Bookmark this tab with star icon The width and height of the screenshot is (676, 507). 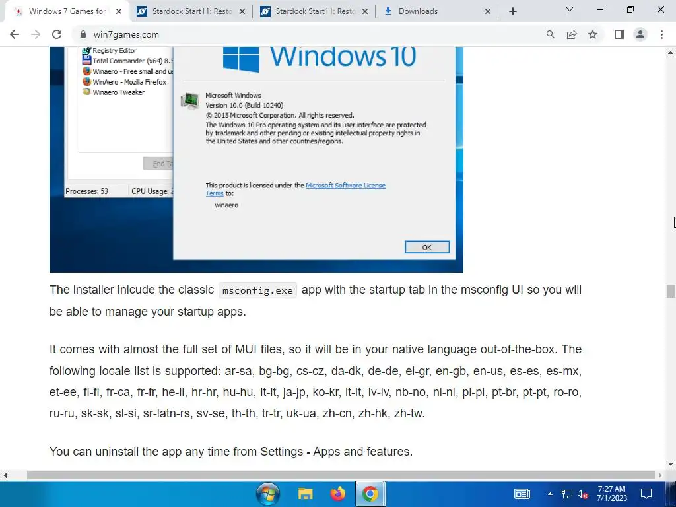coord(593,34)
